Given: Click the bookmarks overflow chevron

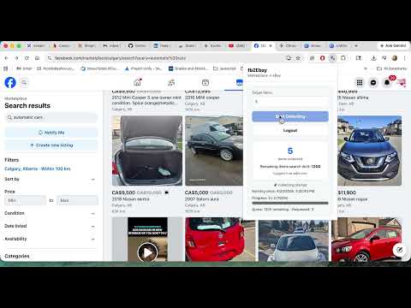Looking at the screenshot, I should click(366, 68).
